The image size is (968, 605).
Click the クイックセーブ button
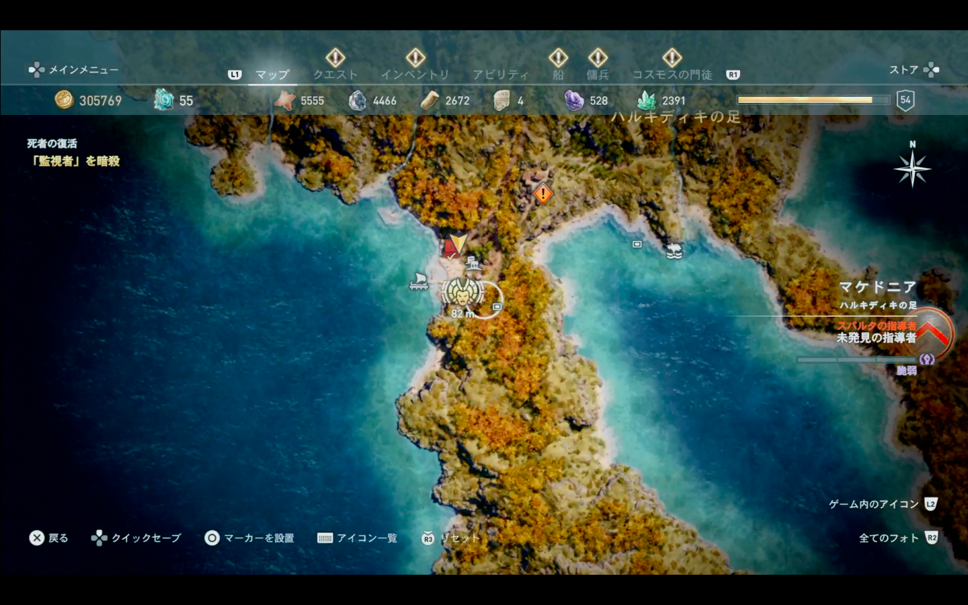pos(136,538)
